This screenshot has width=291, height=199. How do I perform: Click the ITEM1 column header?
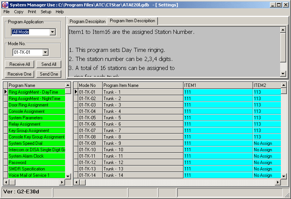point(218,85)
